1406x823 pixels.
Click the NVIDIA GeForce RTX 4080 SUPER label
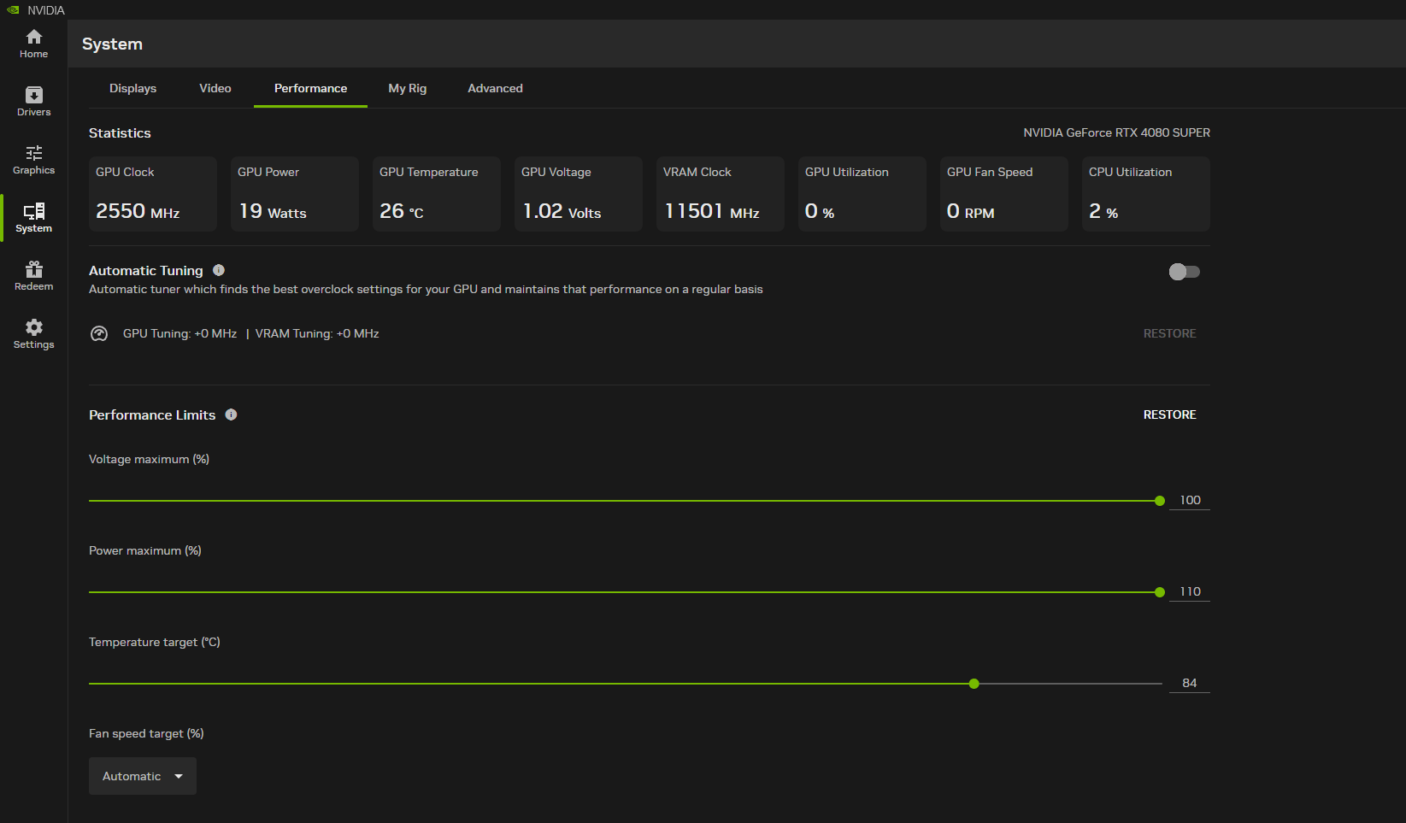[1117, 132]
